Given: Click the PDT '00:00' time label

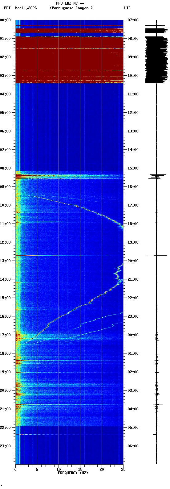Looking at the screenshot, I should point(5,20).
